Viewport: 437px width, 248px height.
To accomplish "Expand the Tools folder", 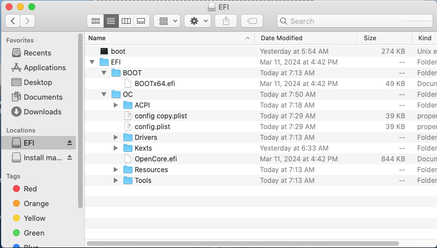I will (116, 180).
